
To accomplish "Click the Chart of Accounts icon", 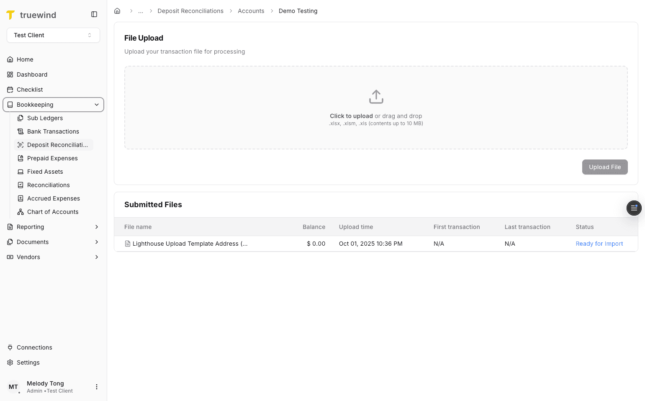I will [20, 212].
